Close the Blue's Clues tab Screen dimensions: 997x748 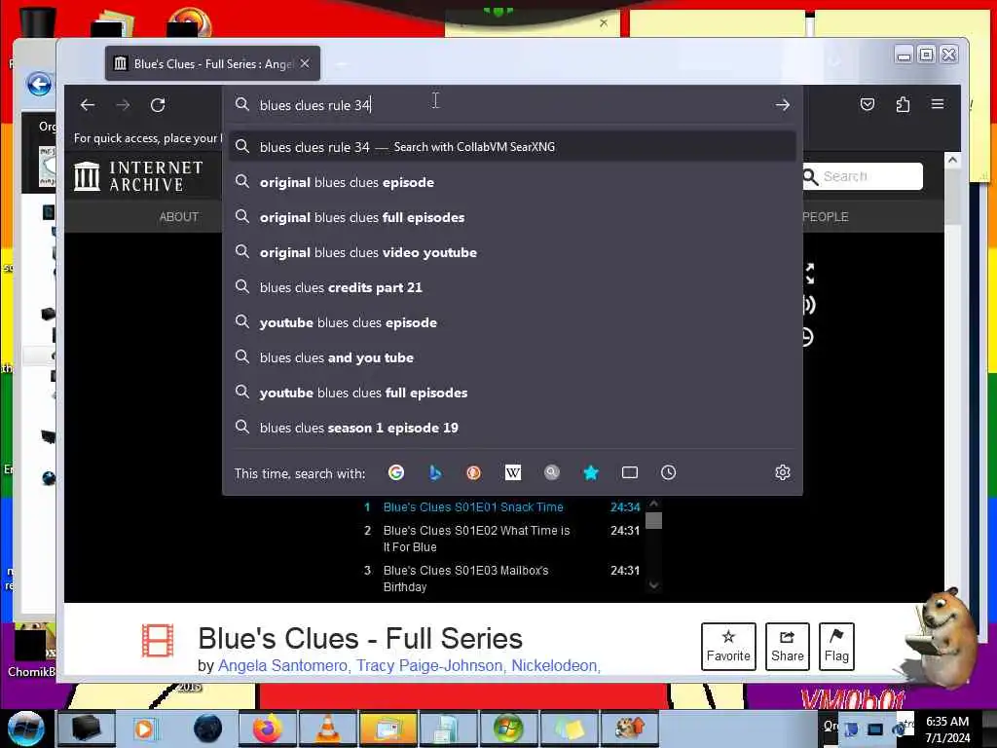pos(305,63)
